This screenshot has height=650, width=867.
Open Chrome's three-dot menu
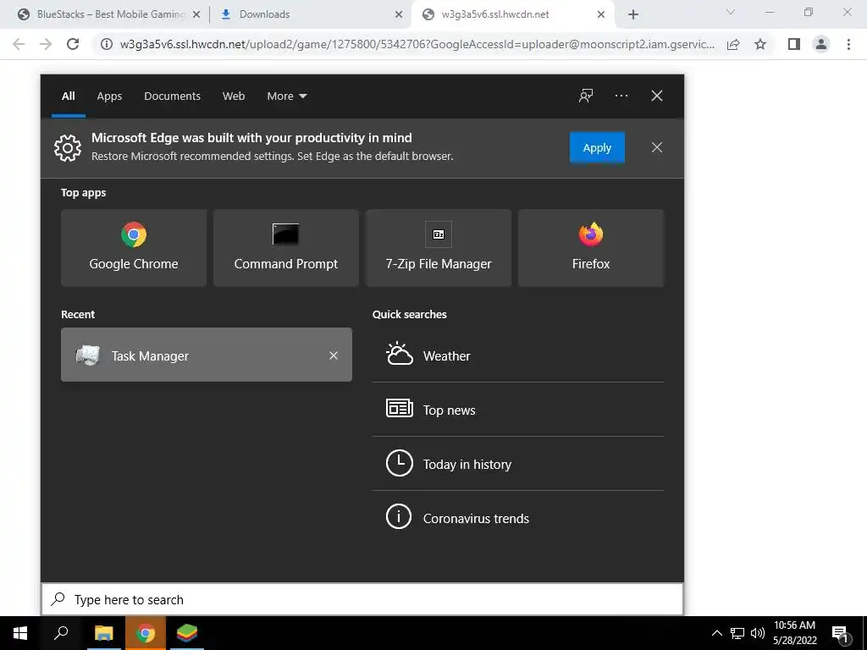848,44
